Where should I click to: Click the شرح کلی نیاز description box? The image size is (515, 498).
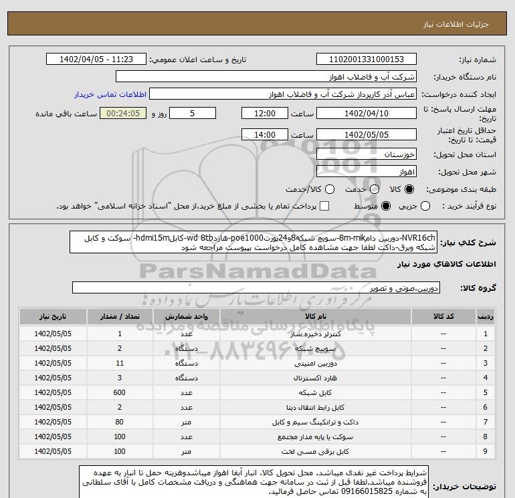tap(253, 242)
